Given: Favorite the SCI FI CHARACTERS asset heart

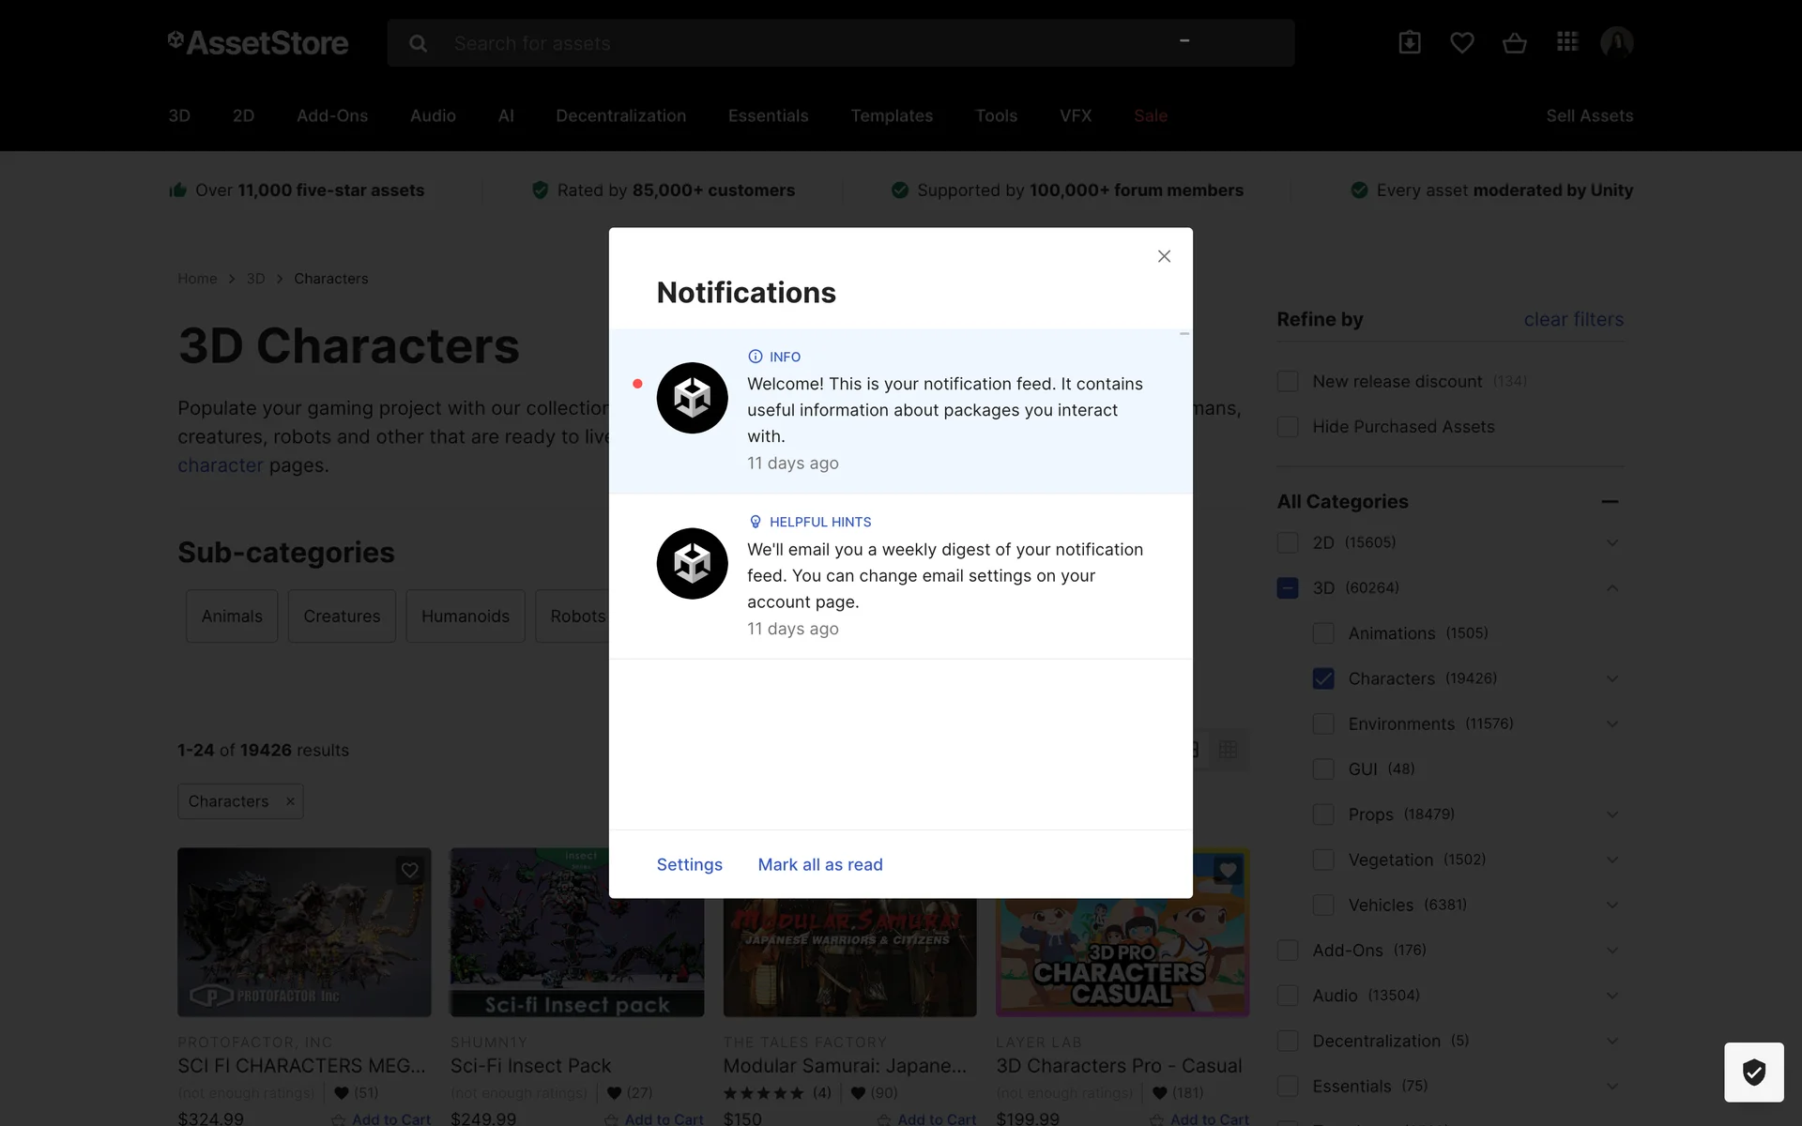Looking at the screenshot, I should click(x=409, y=870).
